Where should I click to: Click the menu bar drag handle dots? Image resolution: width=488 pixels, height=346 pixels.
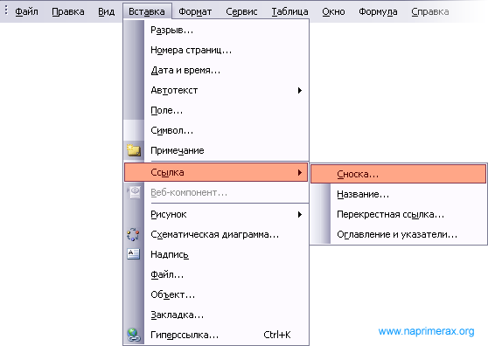(x=6, y=10)
